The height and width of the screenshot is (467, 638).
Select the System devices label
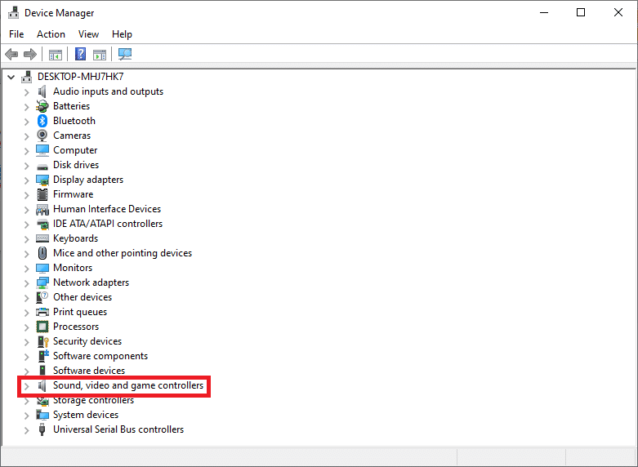[86, 415]
